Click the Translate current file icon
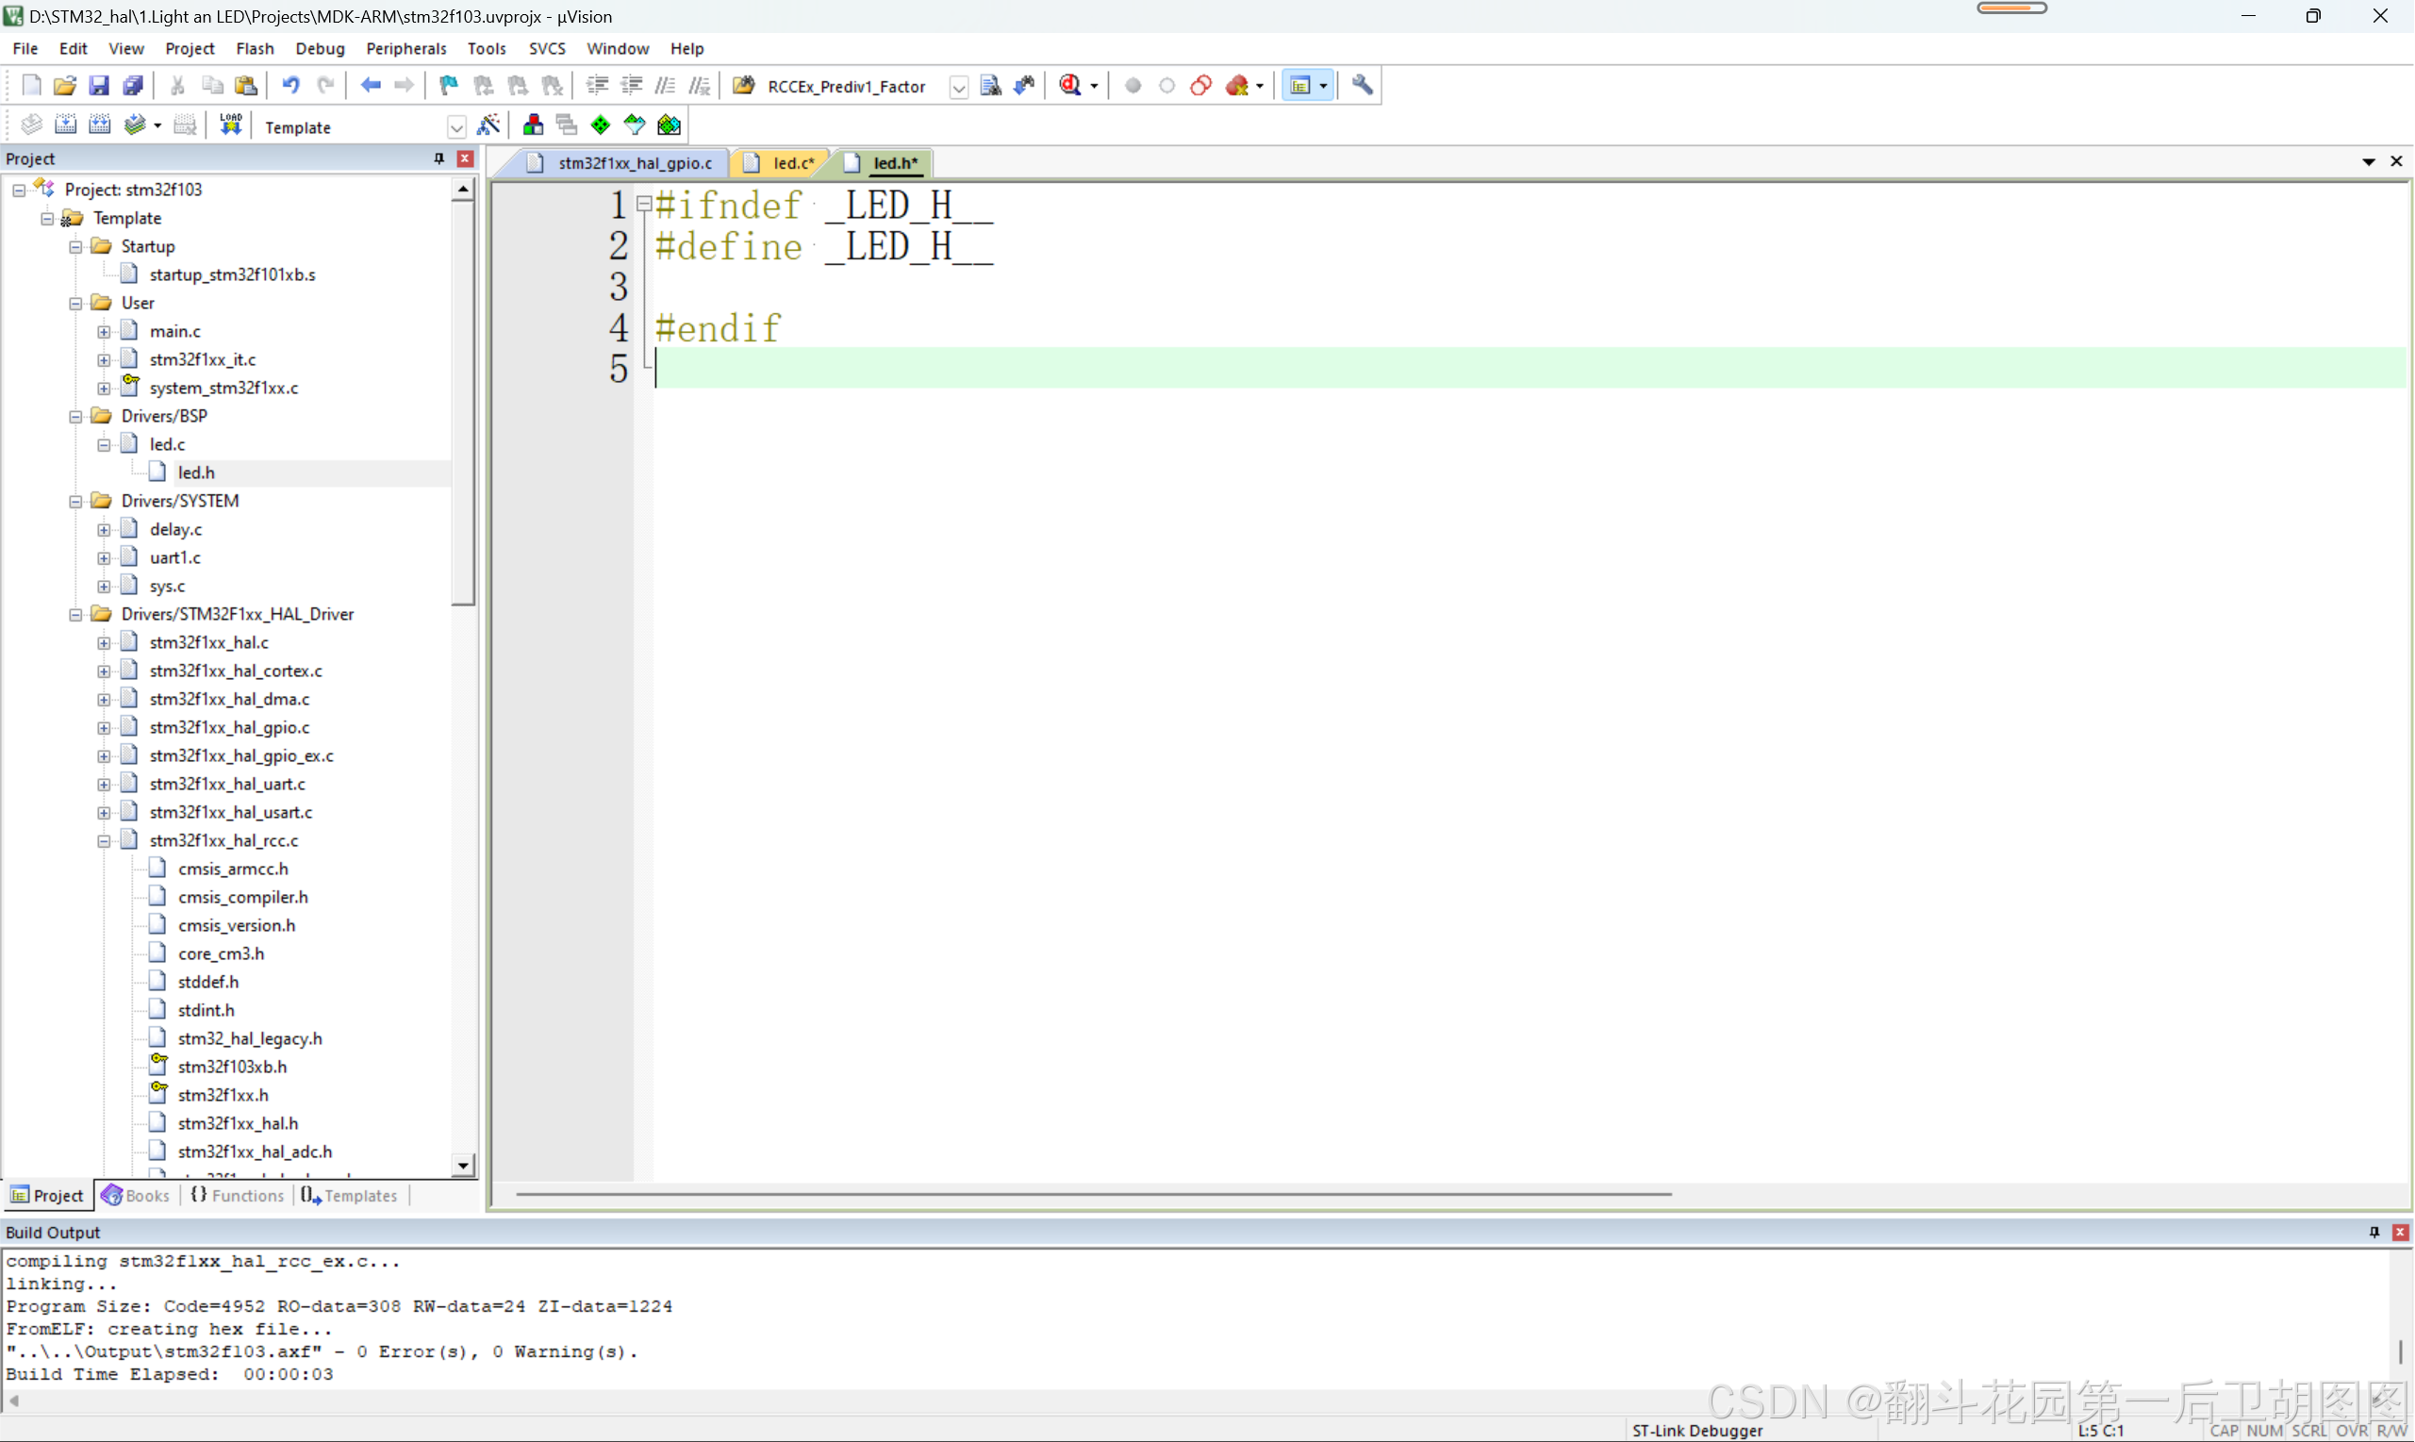Screen dimensions: 2415x1442 pyautogui.click(x=31, y=124)
